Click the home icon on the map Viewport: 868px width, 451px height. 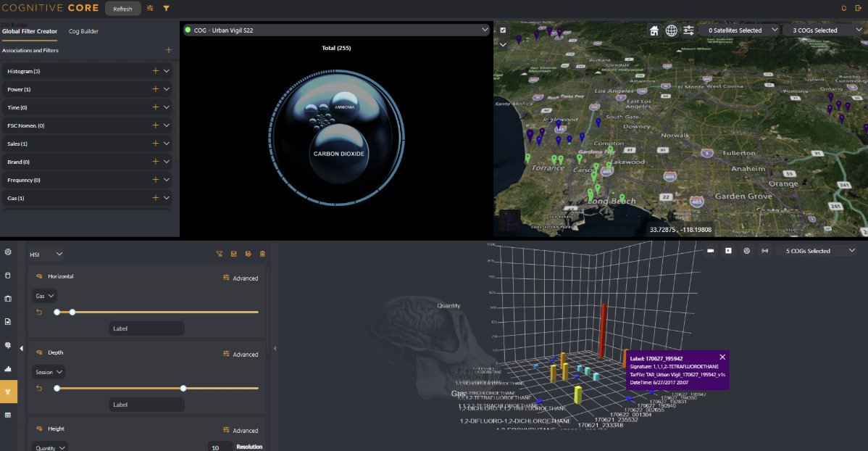[x=654, y=30]
